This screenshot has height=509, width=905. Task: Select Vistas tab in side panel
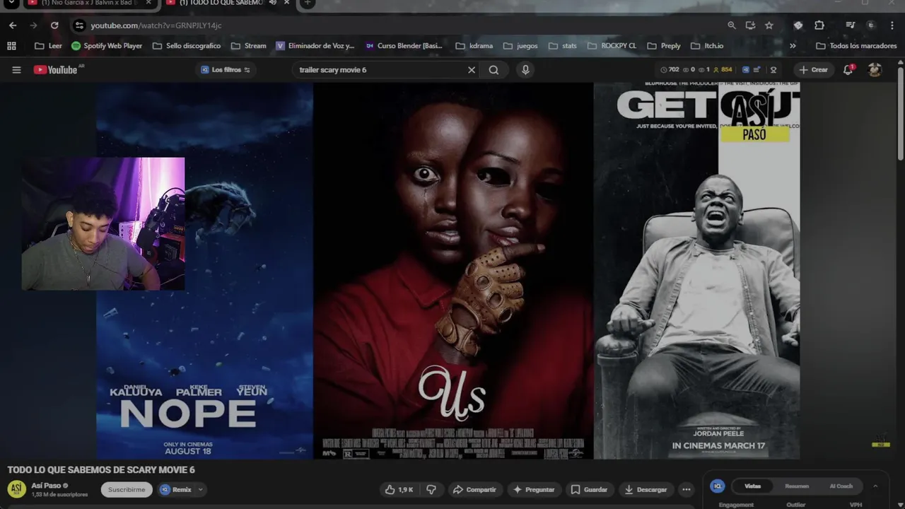pos(752,486)
